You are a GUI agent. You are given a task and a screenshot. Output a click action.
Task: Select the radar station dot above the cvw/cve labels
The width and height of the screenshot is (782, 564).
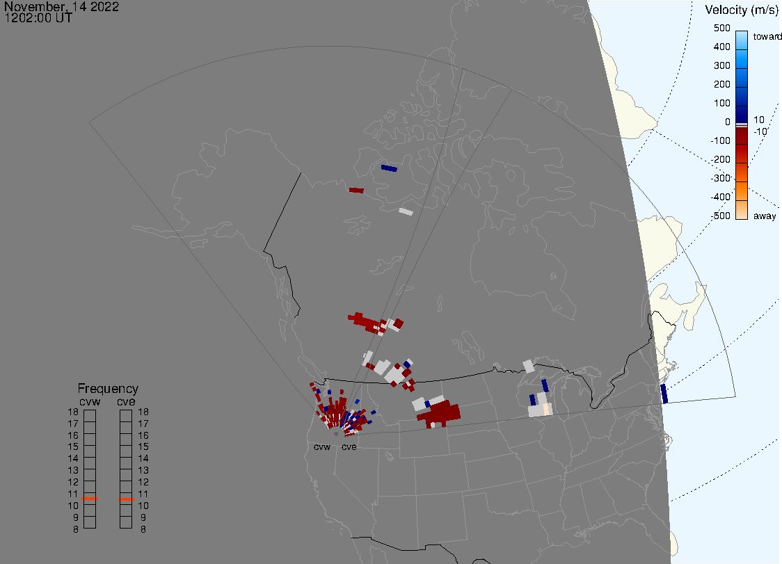click(x=336, y=433)
